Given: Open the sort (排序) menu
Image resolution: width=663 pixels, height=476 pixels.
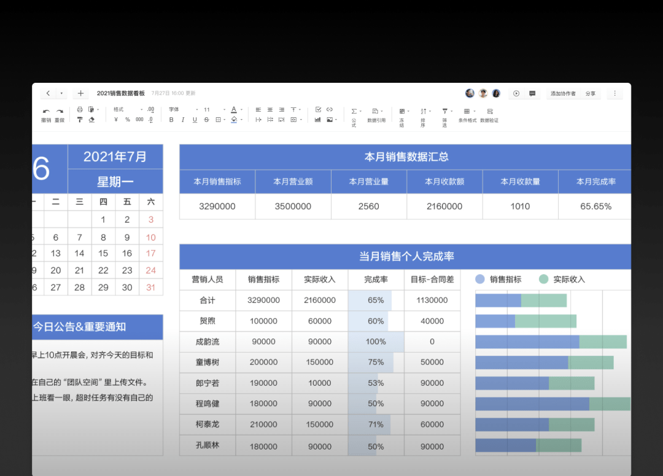Looking at the screenshot, I should click(423, 112).
